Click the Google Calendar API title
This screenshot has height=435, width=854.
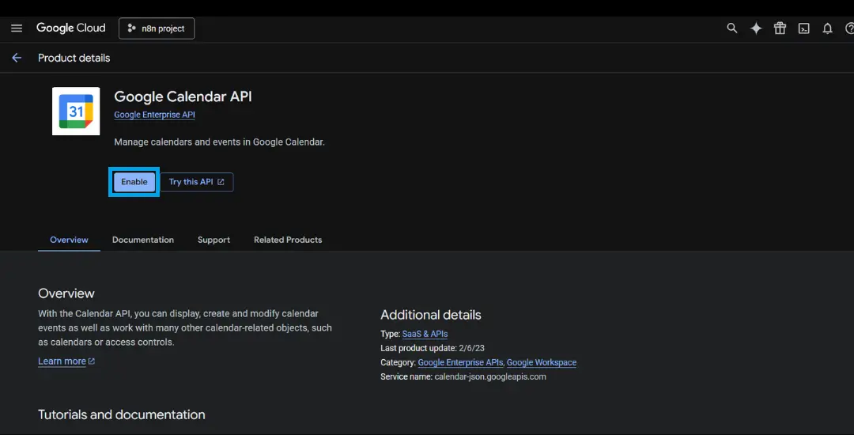tap(183, 96)
